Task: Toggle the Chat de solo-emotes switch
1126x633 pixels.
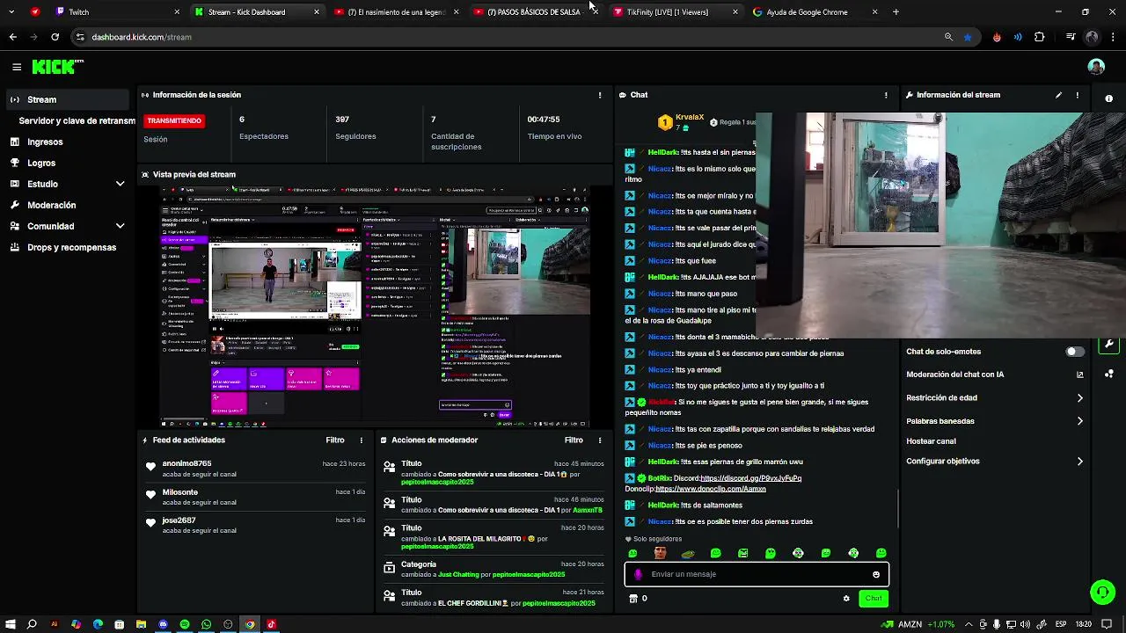Action: [x=1075, y=352]
